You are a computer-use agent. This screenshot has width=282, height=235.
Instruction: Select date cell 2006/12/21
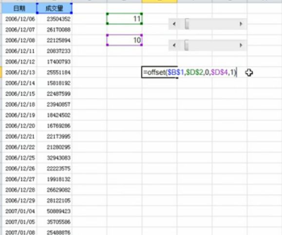coord(19,136)
